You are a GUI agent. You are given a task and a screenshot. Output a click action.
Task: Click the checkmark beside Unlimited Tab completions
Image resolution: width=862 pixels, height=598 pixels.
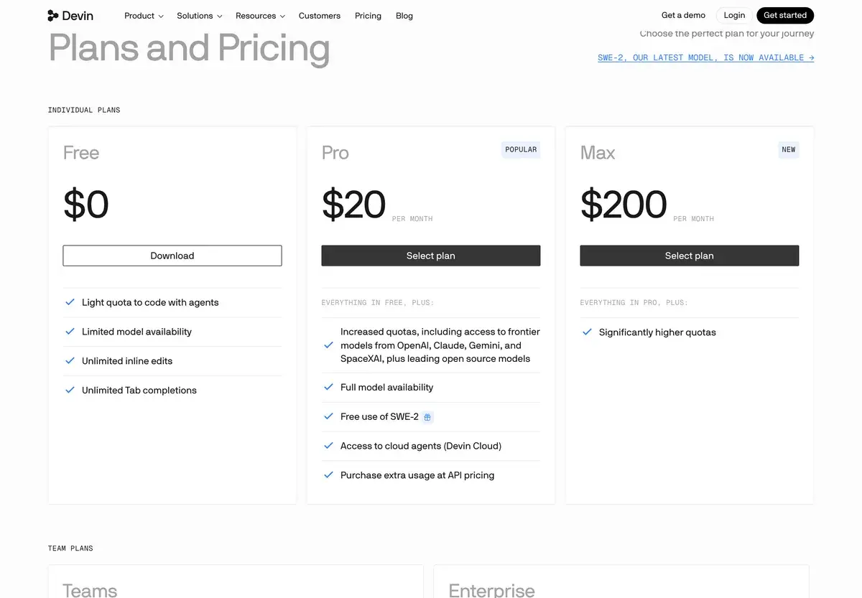[x=70, y=391]
